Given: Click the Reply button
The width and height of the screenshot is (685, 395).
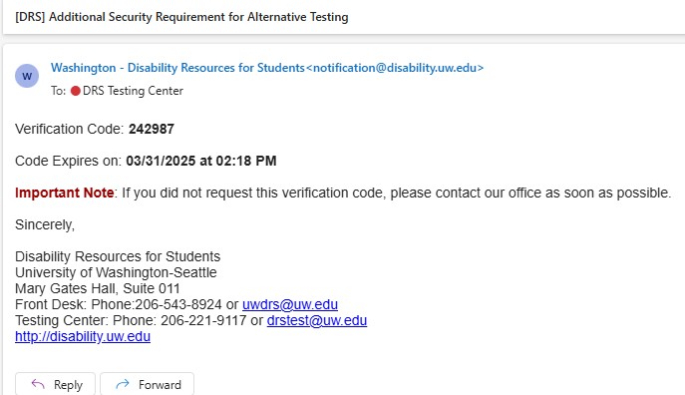Looking at the screenshot, I should coord(56,384).
